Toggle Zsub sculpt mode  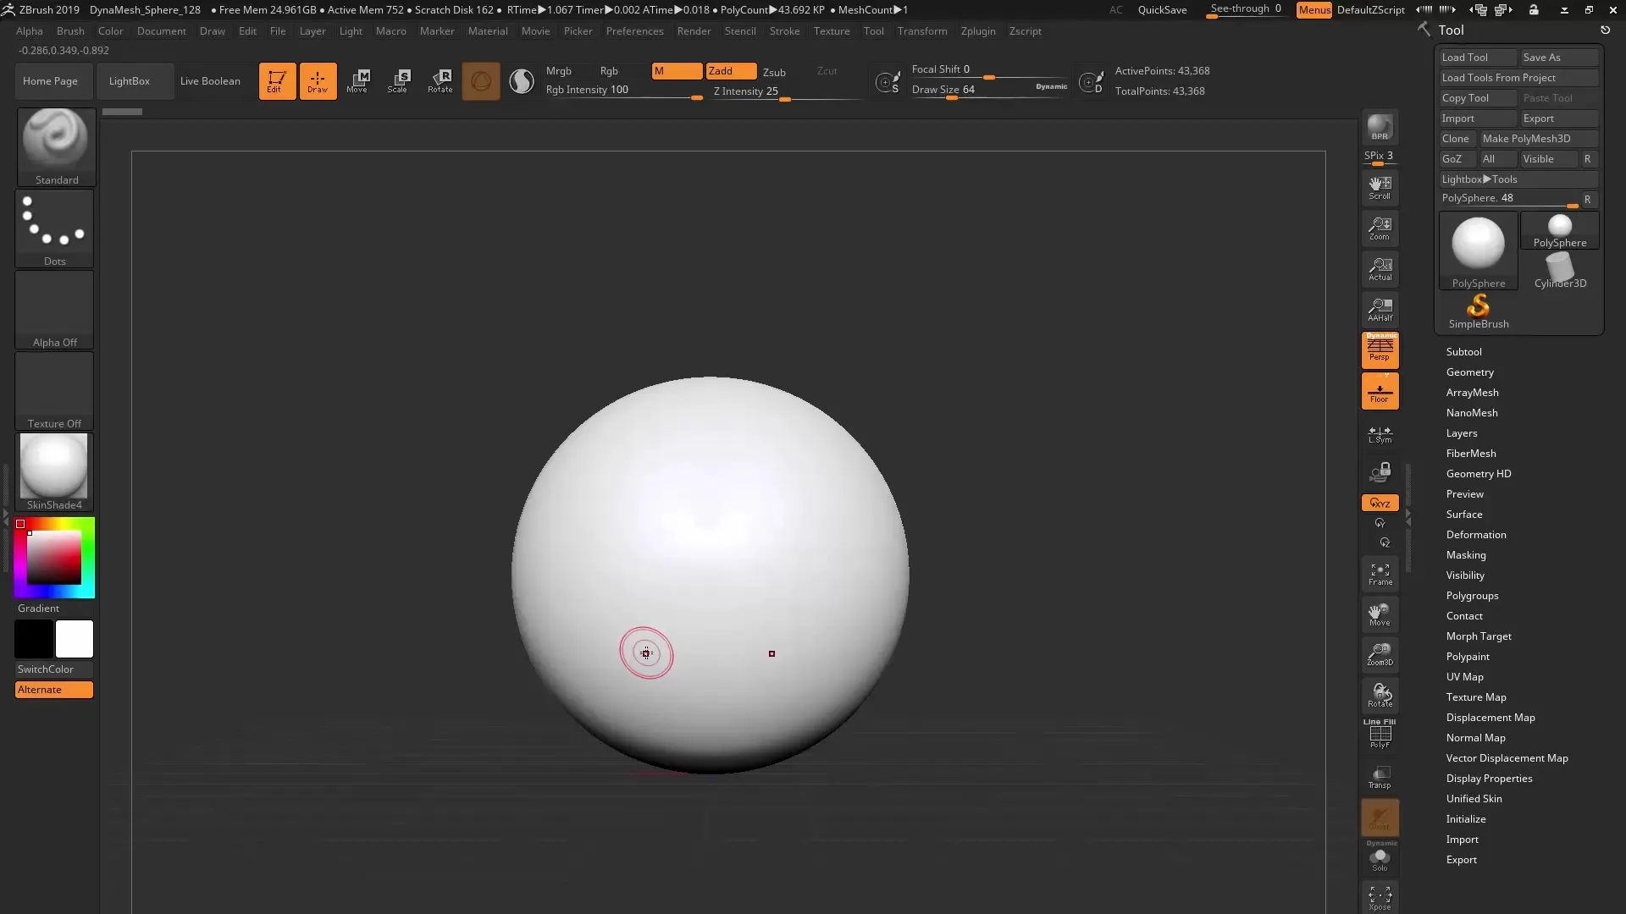(774, 72)
